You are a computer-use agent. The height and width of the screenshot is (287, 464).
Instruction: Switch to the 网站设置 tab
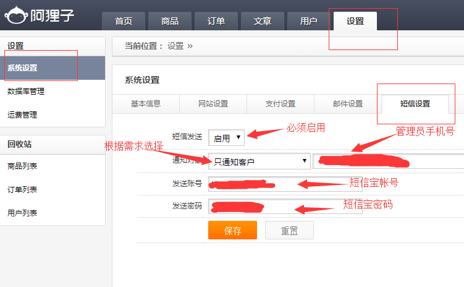pyautogui.click(x=213, y=104)
